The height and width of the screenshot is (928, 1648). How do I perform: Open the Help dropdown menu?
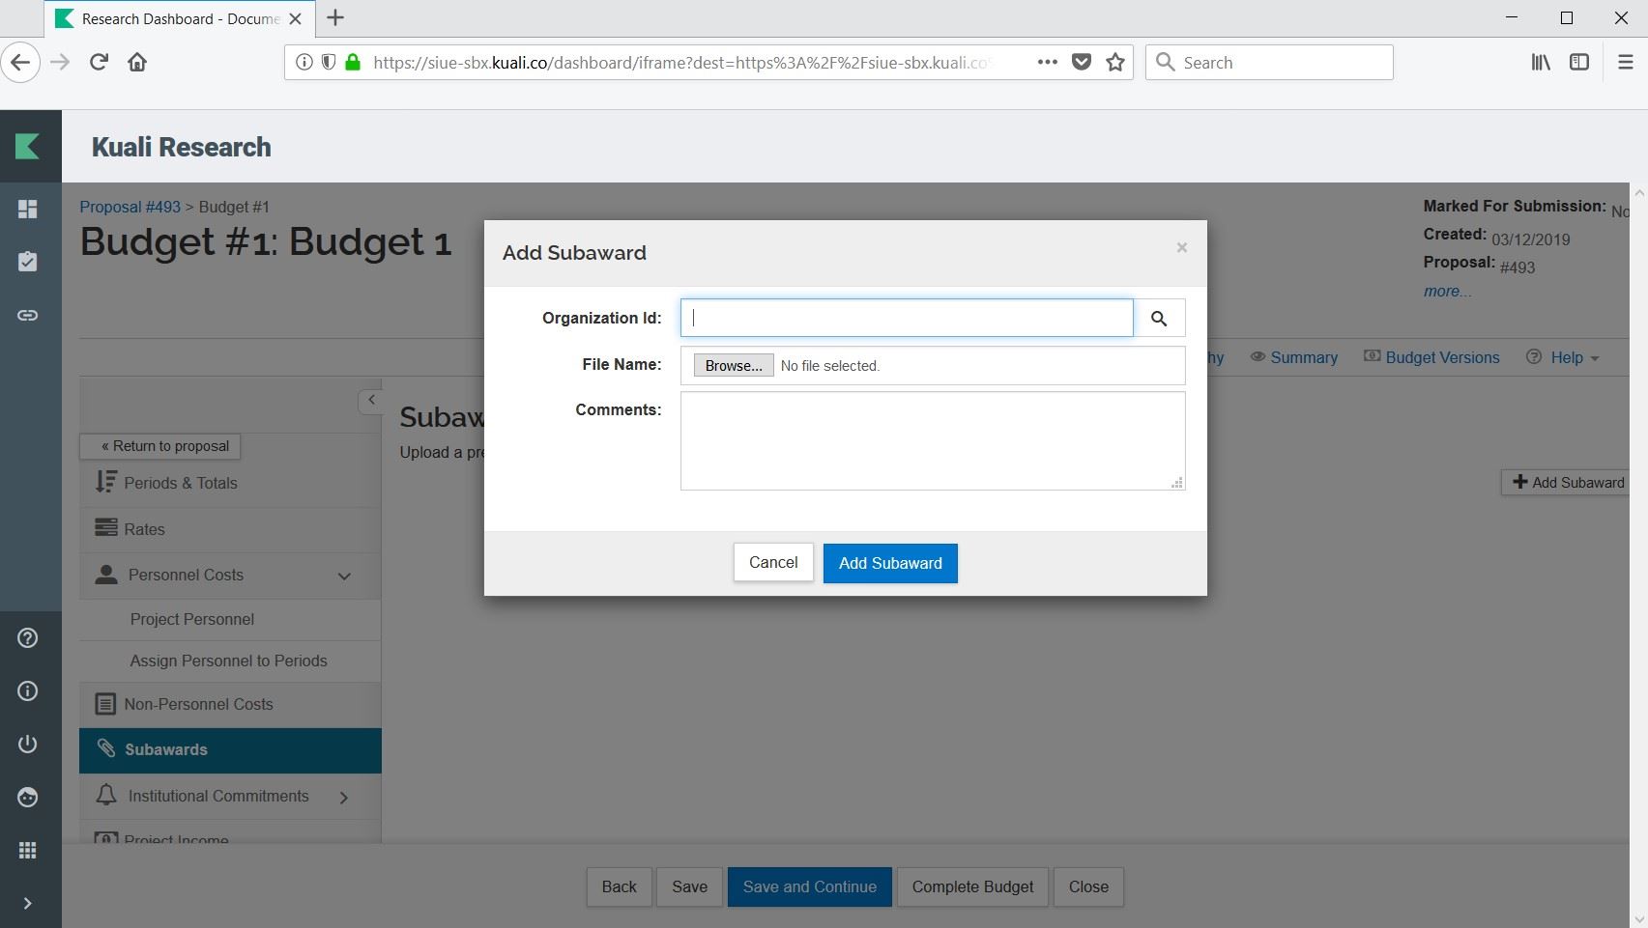[1563, 358]
